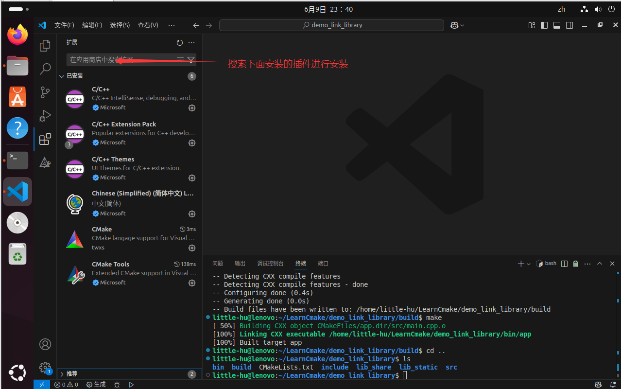Open the Search icon in the activity bar
The height and width of the screenshot is (389, 621).
[45, 69]
